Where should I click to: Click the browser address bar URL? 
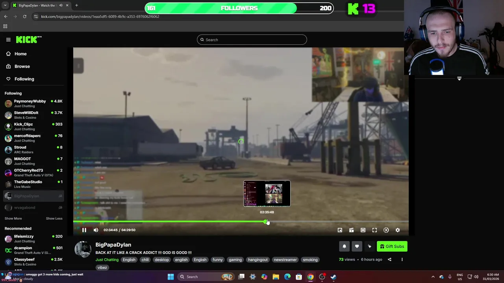click(100, 17)
